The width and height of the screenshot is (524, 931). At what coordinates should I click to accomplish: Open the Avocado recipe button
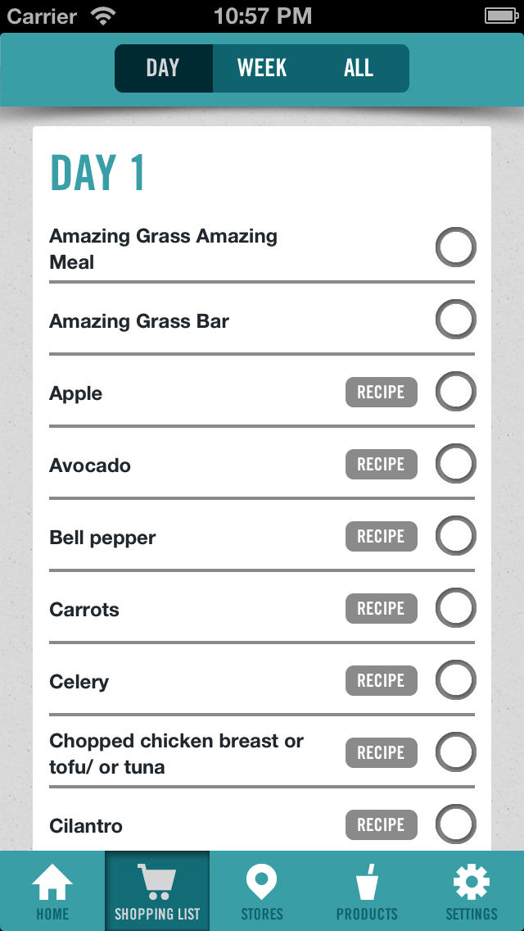(381, 465)
